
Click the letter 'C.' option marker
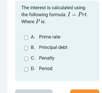33,58
